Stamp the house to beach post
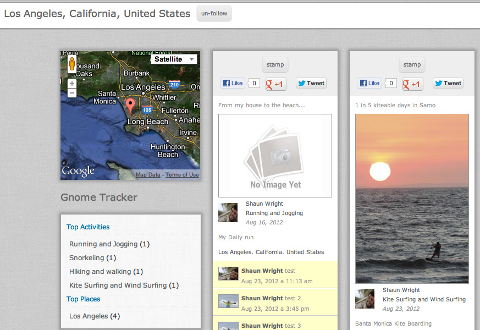 [x=275, y=64]
